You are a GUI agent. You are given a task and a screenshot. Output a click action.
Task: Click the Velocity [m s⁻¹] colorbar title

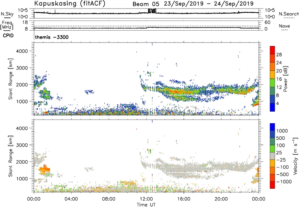coord(295,156)
